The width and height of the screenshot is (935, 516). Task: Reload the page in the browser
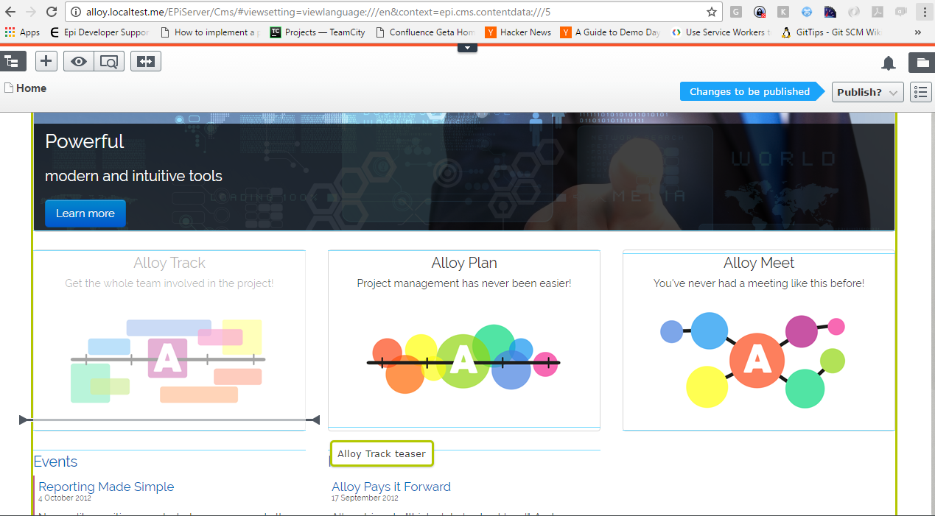tap(51, 12)
